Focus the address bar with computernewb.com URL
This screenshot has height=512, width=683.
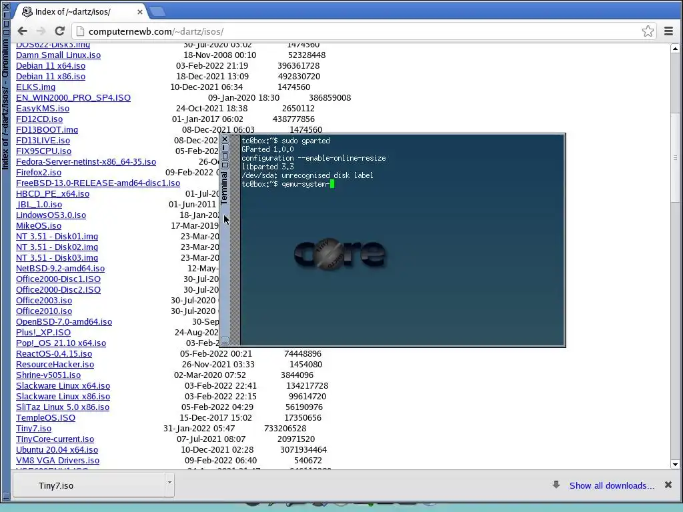pos(364,31)
